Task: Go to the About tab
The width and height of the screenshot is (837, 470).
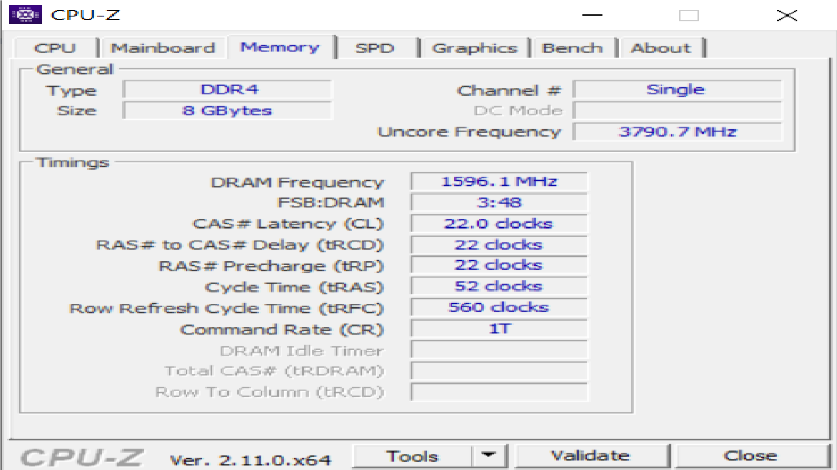Action: click(x=660, y=48)
